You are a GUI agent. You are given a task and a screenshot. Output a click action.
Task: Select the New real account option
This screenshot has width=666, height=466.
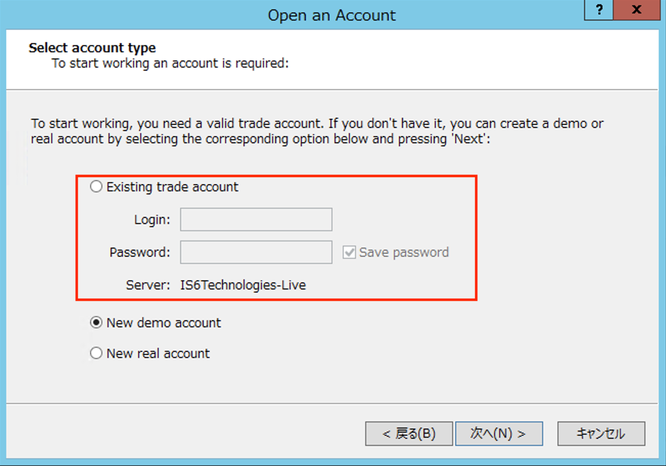click(96, 353)
